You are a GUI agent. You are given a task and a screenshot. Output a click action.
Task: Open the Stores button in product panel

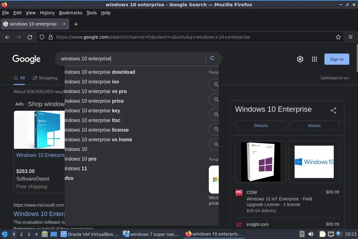coord(314,125)
